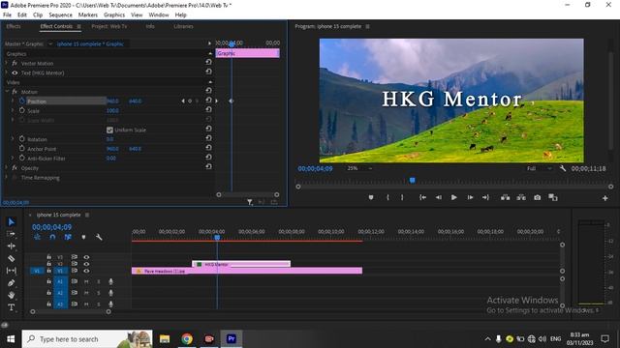Click the timeline wrench settings icon

pyautogui.click(x=99, y=237)
